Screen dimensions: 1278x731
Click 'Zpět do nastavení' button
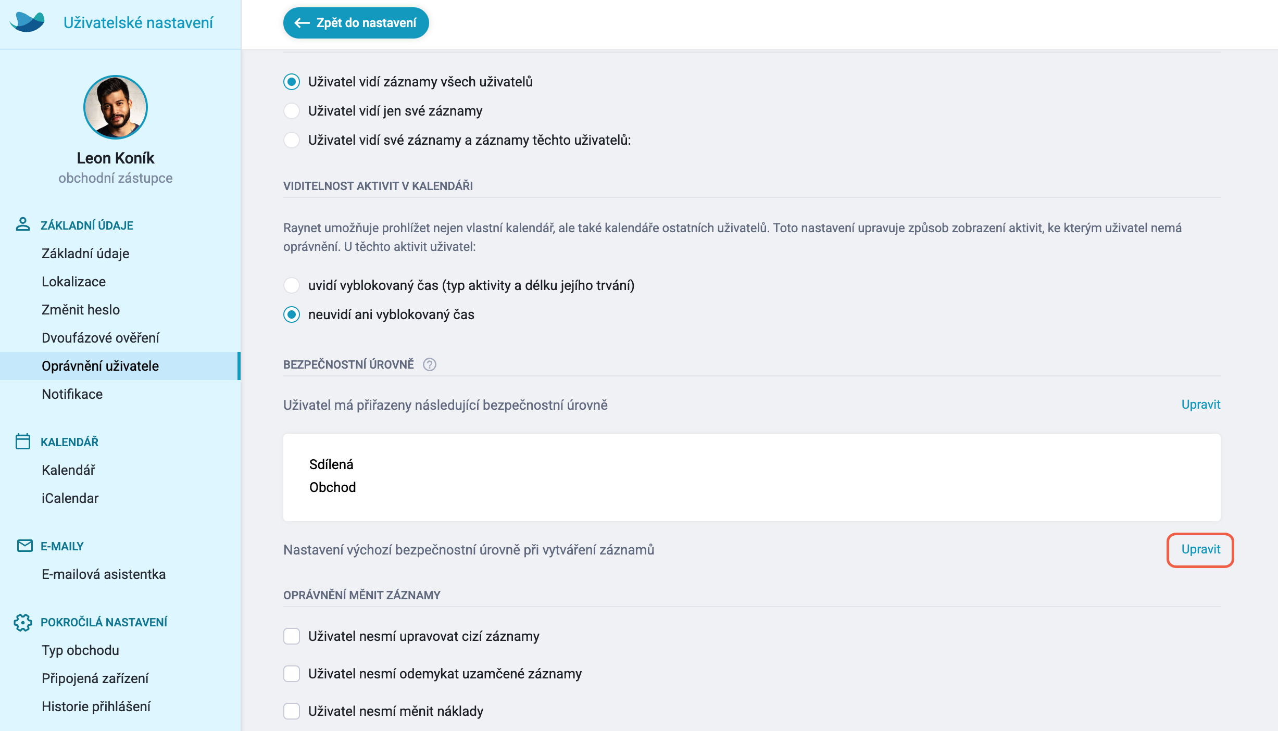pos(356,23)
